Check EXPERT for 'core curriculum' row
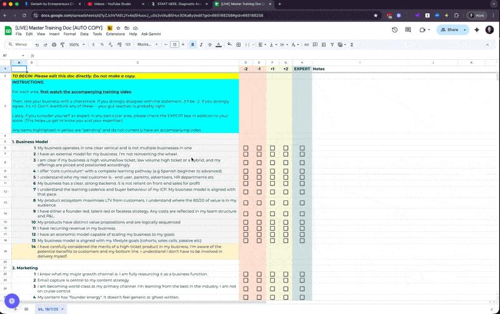Viewport: 500px width, 314px height. pyautogui.click(x=302, y=171)
